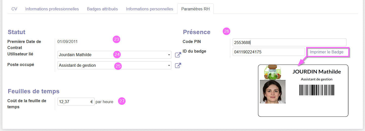Open the Informations personnelles tab

coord(150,9)
